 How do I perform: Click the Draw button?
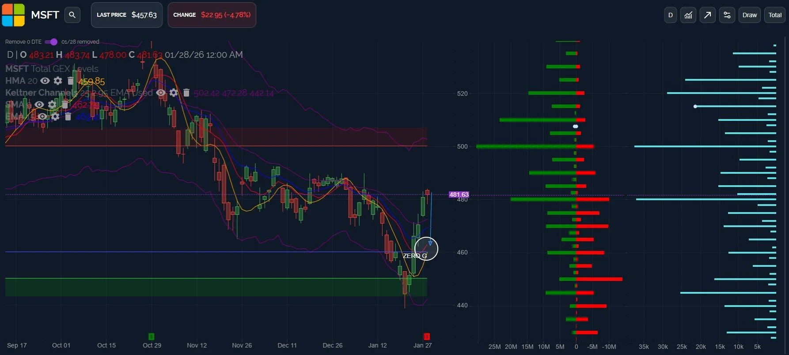tap(750, 15)
